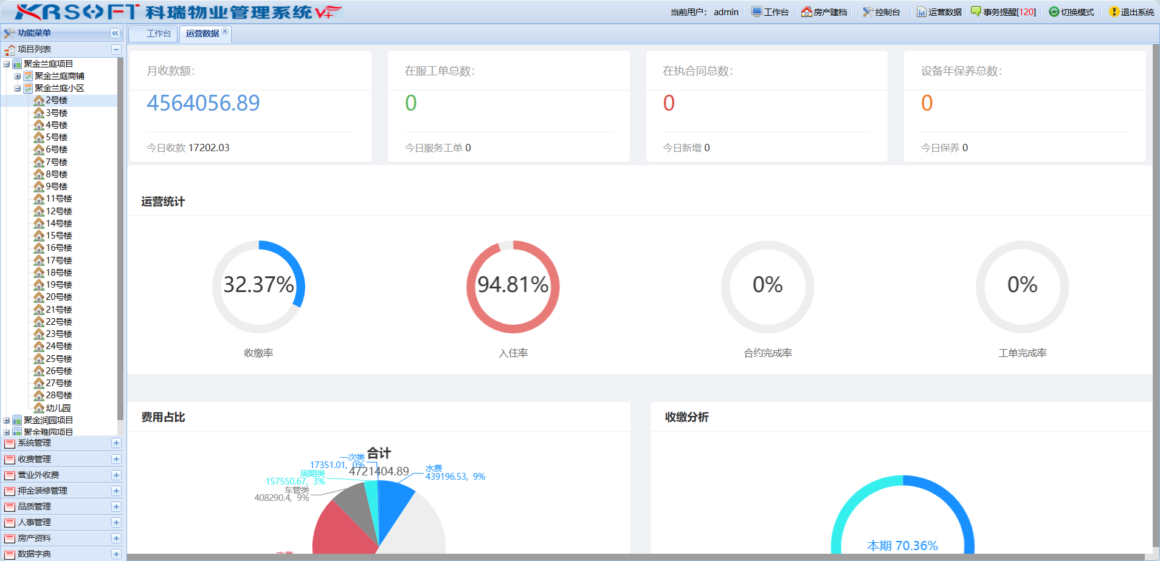Open the 控制台 link in top bar
The width and height of the screenshot is (1160, 561).
click(887, 12)
